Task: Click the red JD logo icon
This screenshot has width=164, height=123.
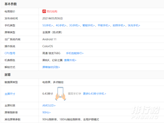Action: coord(44,11)
